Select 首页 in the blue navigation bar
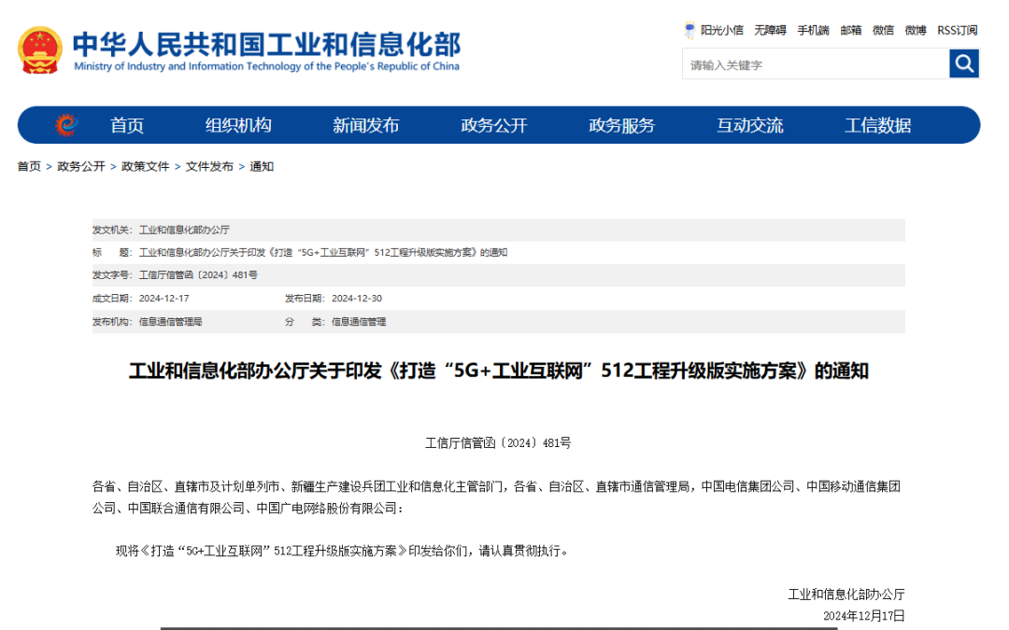 pyautogui.click(x=127, y=125)
